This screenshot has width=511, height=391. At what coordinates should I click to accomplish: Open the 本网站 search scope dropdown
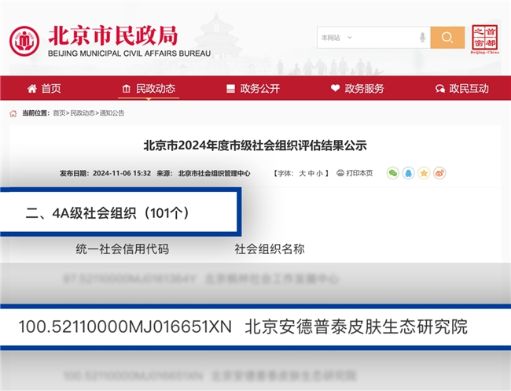pos(336,38)
